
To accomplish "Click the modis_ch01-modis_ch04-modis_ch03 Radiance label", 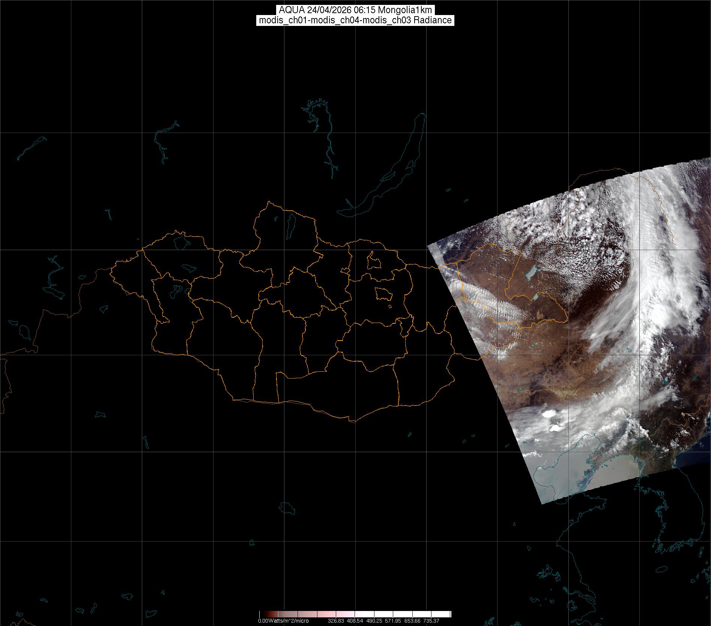I will 355,20.
